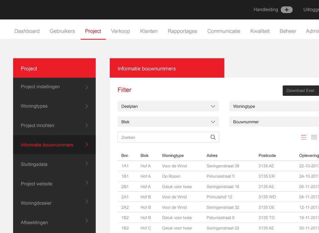Open the Deelplan dropdown

(x=168, y=107)
